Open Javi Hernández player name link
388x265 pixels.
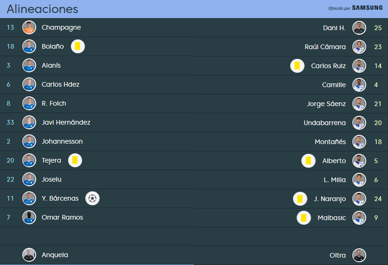(66, 122)
